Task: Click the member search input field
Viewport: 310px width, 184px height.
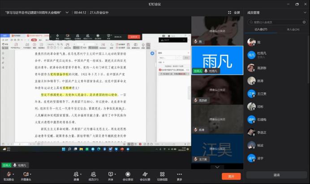Action: 277,21
